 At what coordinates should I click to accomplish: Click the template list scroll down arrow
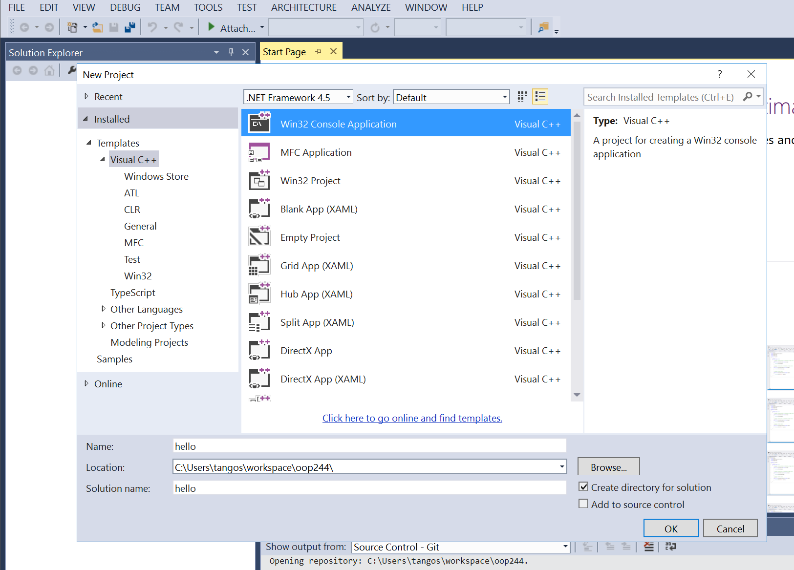point(577,395)
